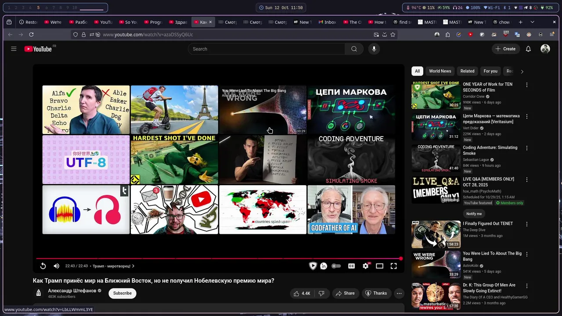Go to the YouTube home logo

(38, 49)
